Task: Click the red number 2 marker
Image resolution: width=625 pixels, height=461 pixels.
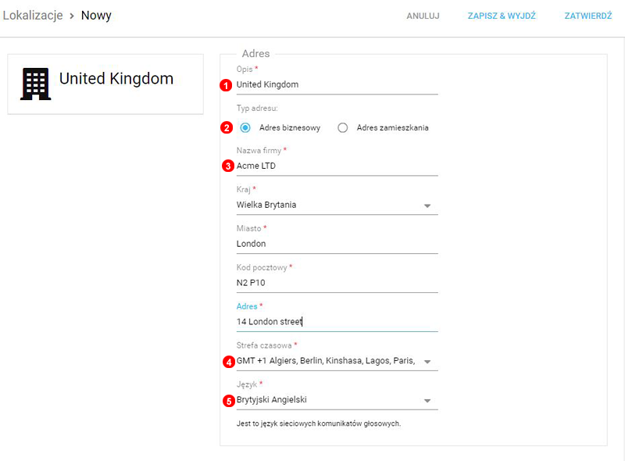Action: (227, 128)
